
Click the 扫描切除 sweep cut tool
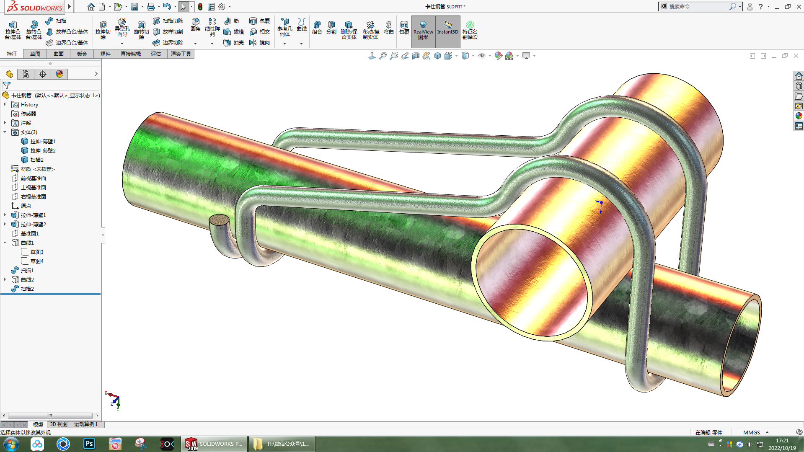coord(168,21)
